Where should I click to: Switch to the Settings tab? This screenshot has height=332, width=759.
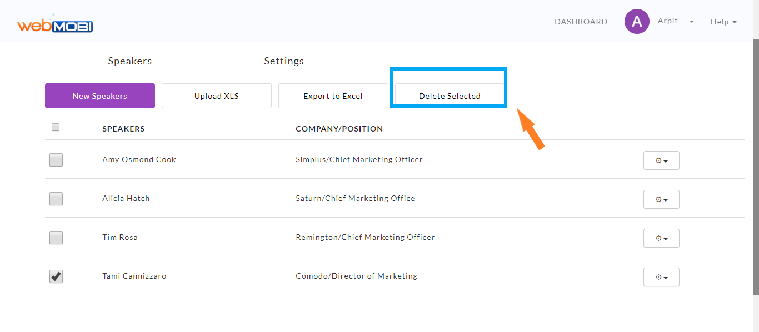[x=284, y=61]
